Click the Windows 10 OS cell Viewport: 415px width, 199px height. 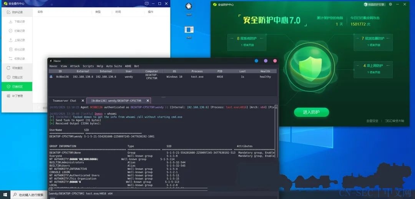pyautogui.click(x=174, y=77)
